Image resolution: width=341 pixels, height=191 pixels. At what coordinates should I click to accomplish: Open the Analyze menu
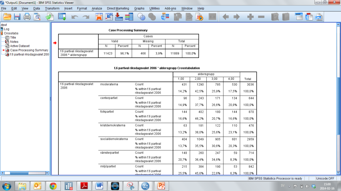(x=97, y=8)
